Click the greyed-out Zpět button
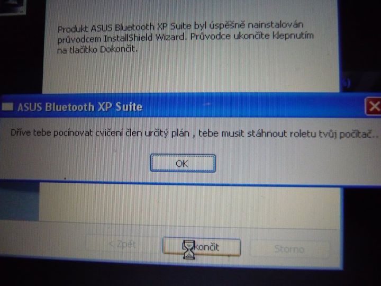Viewport: 381px width, 286px height. click(122, 244)
